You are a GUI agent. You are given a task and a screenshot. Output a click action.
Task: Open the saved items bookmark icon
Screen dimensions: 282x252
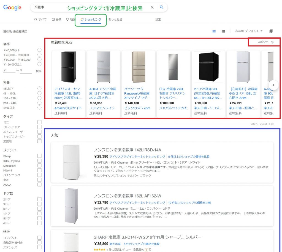pos(271,31)
